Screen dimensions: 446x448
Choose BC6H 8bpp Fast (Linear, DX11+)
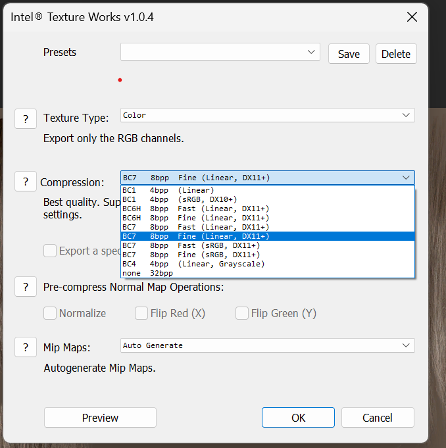(x=268, y=209)
